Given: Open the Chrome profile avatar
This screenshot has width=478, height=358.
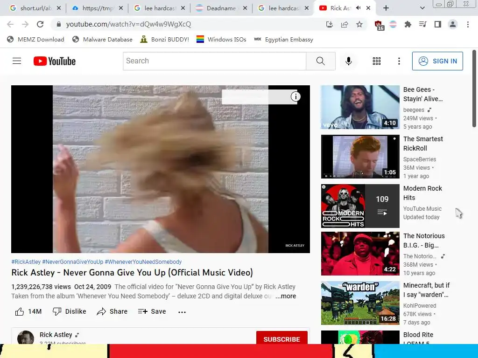Looking at the screenshot, I should (453, 24).
